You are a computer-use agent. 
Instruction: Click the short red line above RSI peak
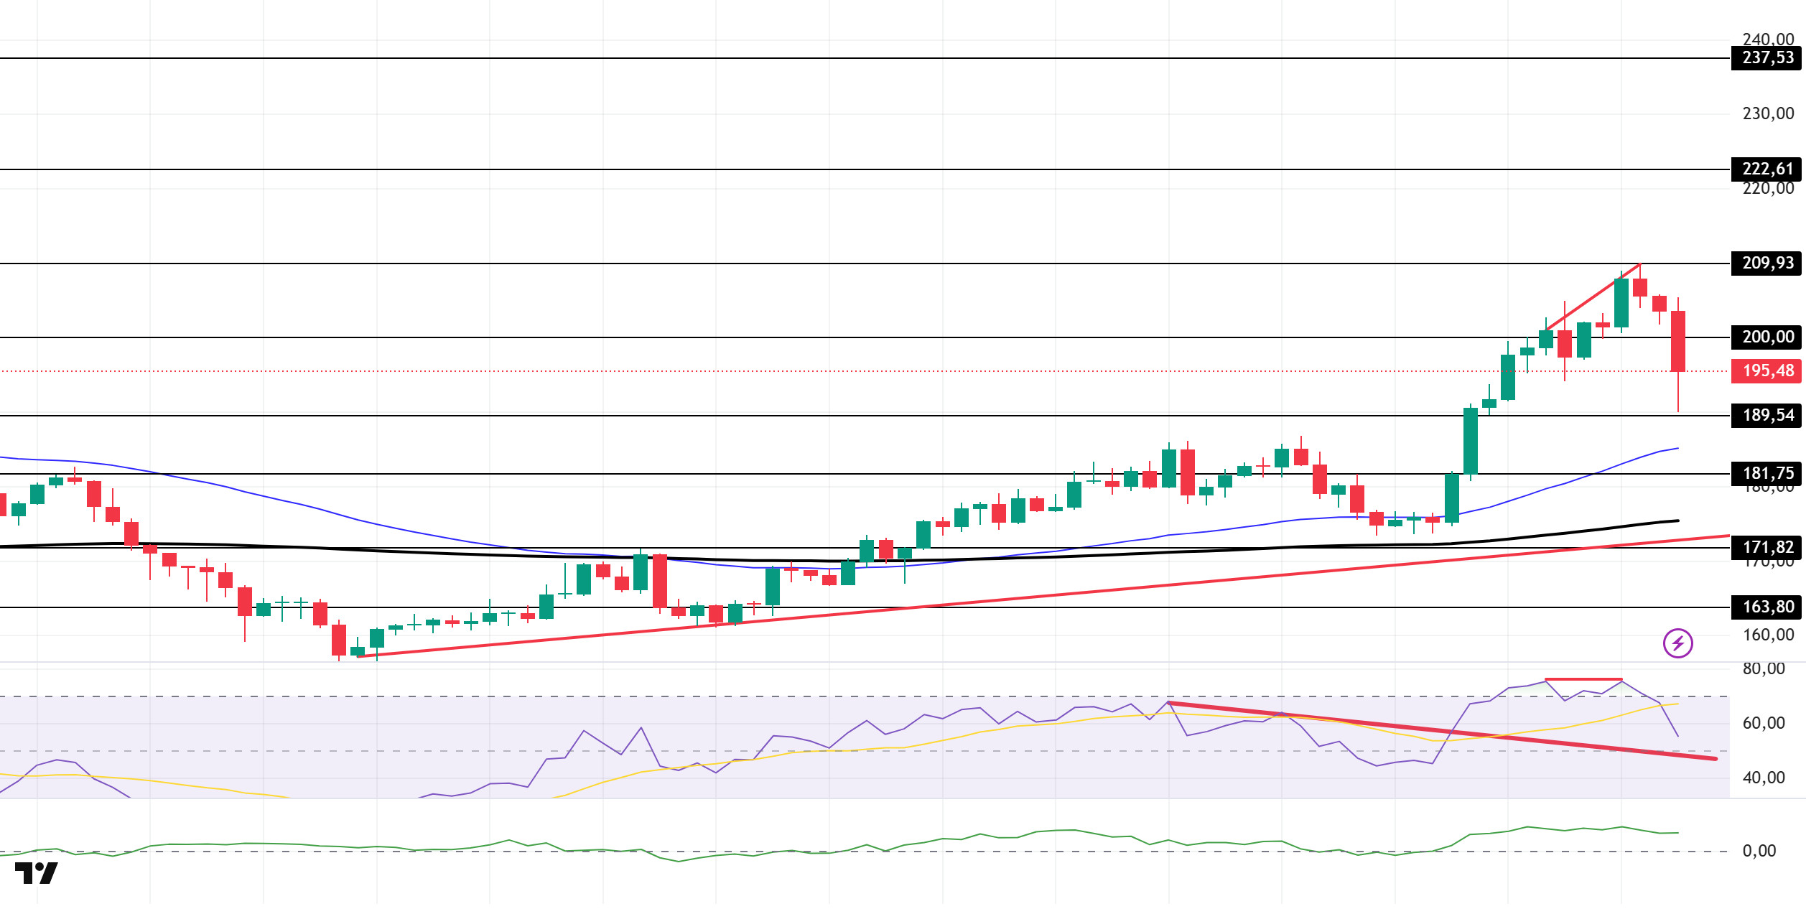click(x=1583, y=679)
